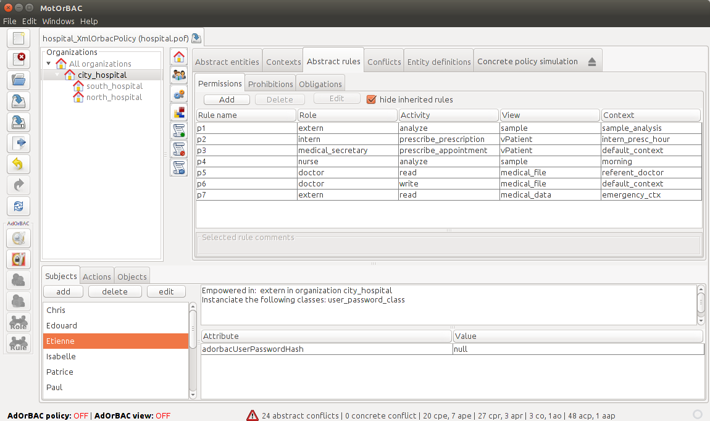Screen dimensions: 710x421
Task: Click the eject arrow beside Concrete policy simulation
Action: point(591,62)
